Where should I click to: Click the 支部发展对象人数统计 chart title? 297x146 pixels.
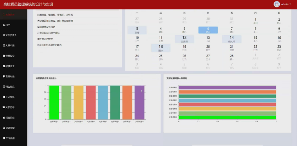pos(177,78)
